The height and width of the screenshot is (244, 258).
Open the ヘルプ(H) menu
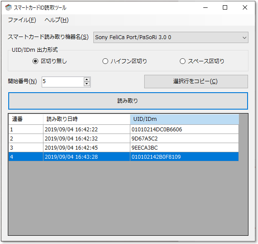click(x=56, y=20)
